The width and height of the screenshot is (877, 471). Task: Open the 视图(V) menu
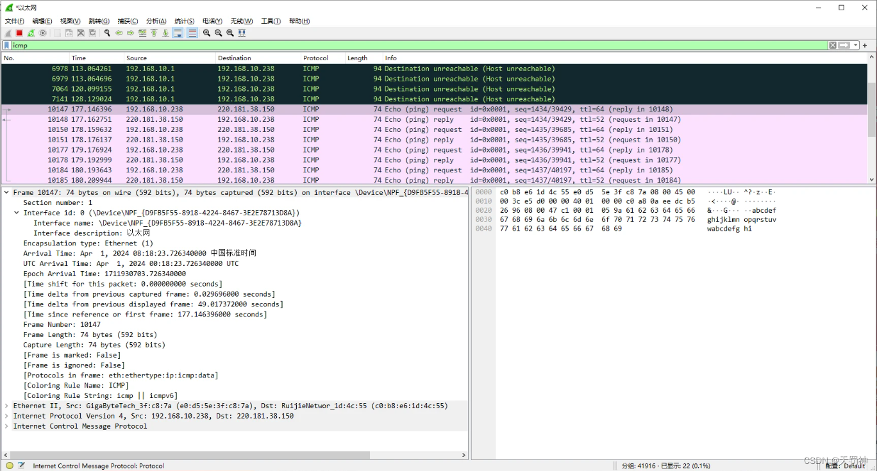[x=71, y=21]
